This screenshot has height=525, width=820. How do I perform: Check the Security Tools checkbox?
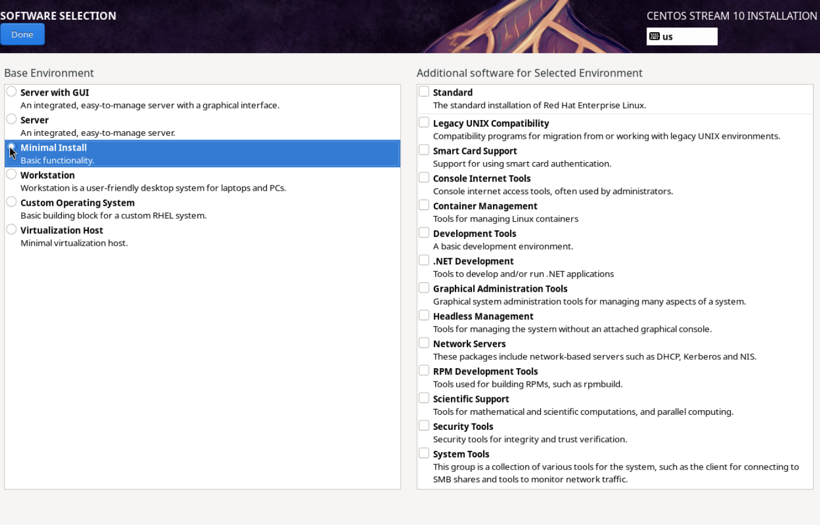tap(424, 426)
